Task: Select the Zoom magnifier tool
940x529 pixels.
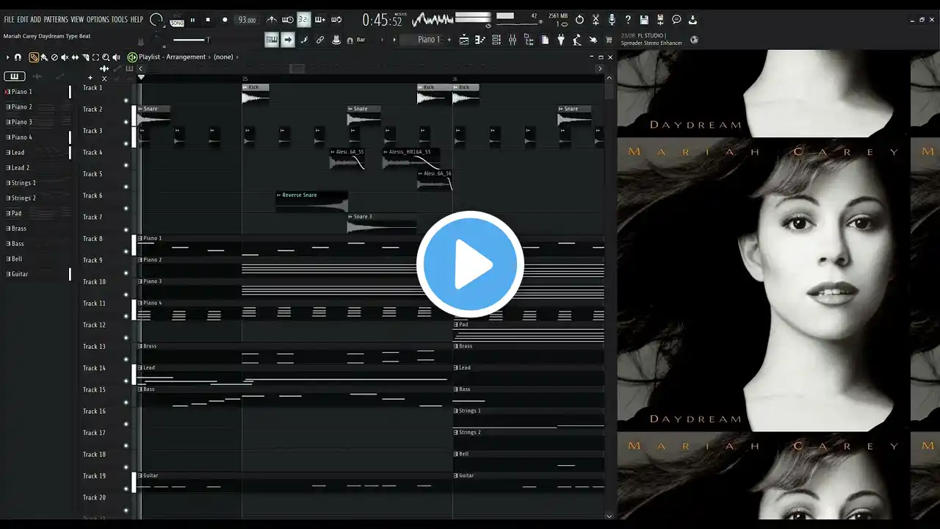Action: [106, 57]
